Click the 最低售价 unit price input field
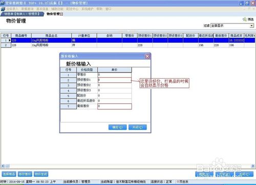 pos(115,106)
